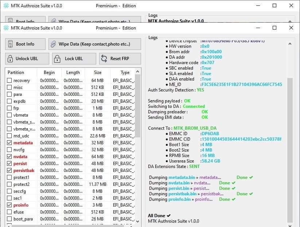Check the seccfg partition checkbox
This screenshot has width=300, height=227.
coord(9,191)
